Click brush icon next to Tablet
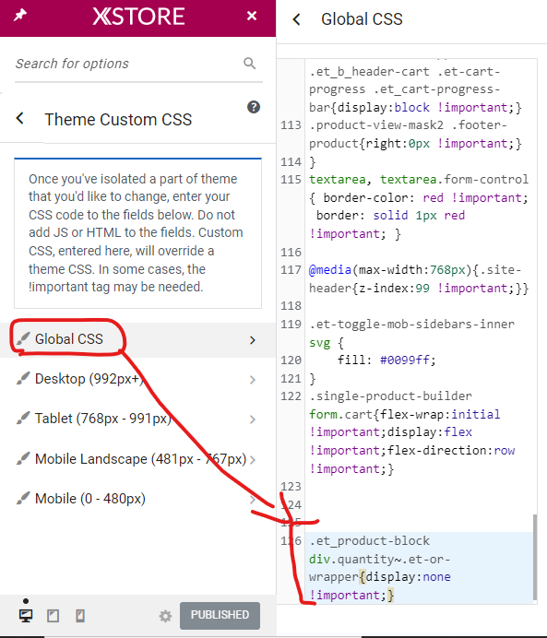Image resolution: width=547 pixels, height=638 pixels. [x=23, y=418]
